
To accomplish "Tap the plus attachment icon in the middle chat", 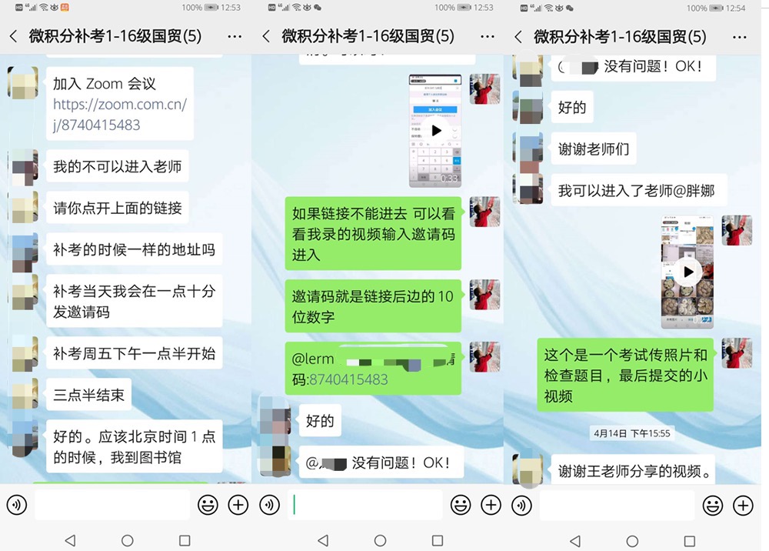I will [x=491, y=505].
